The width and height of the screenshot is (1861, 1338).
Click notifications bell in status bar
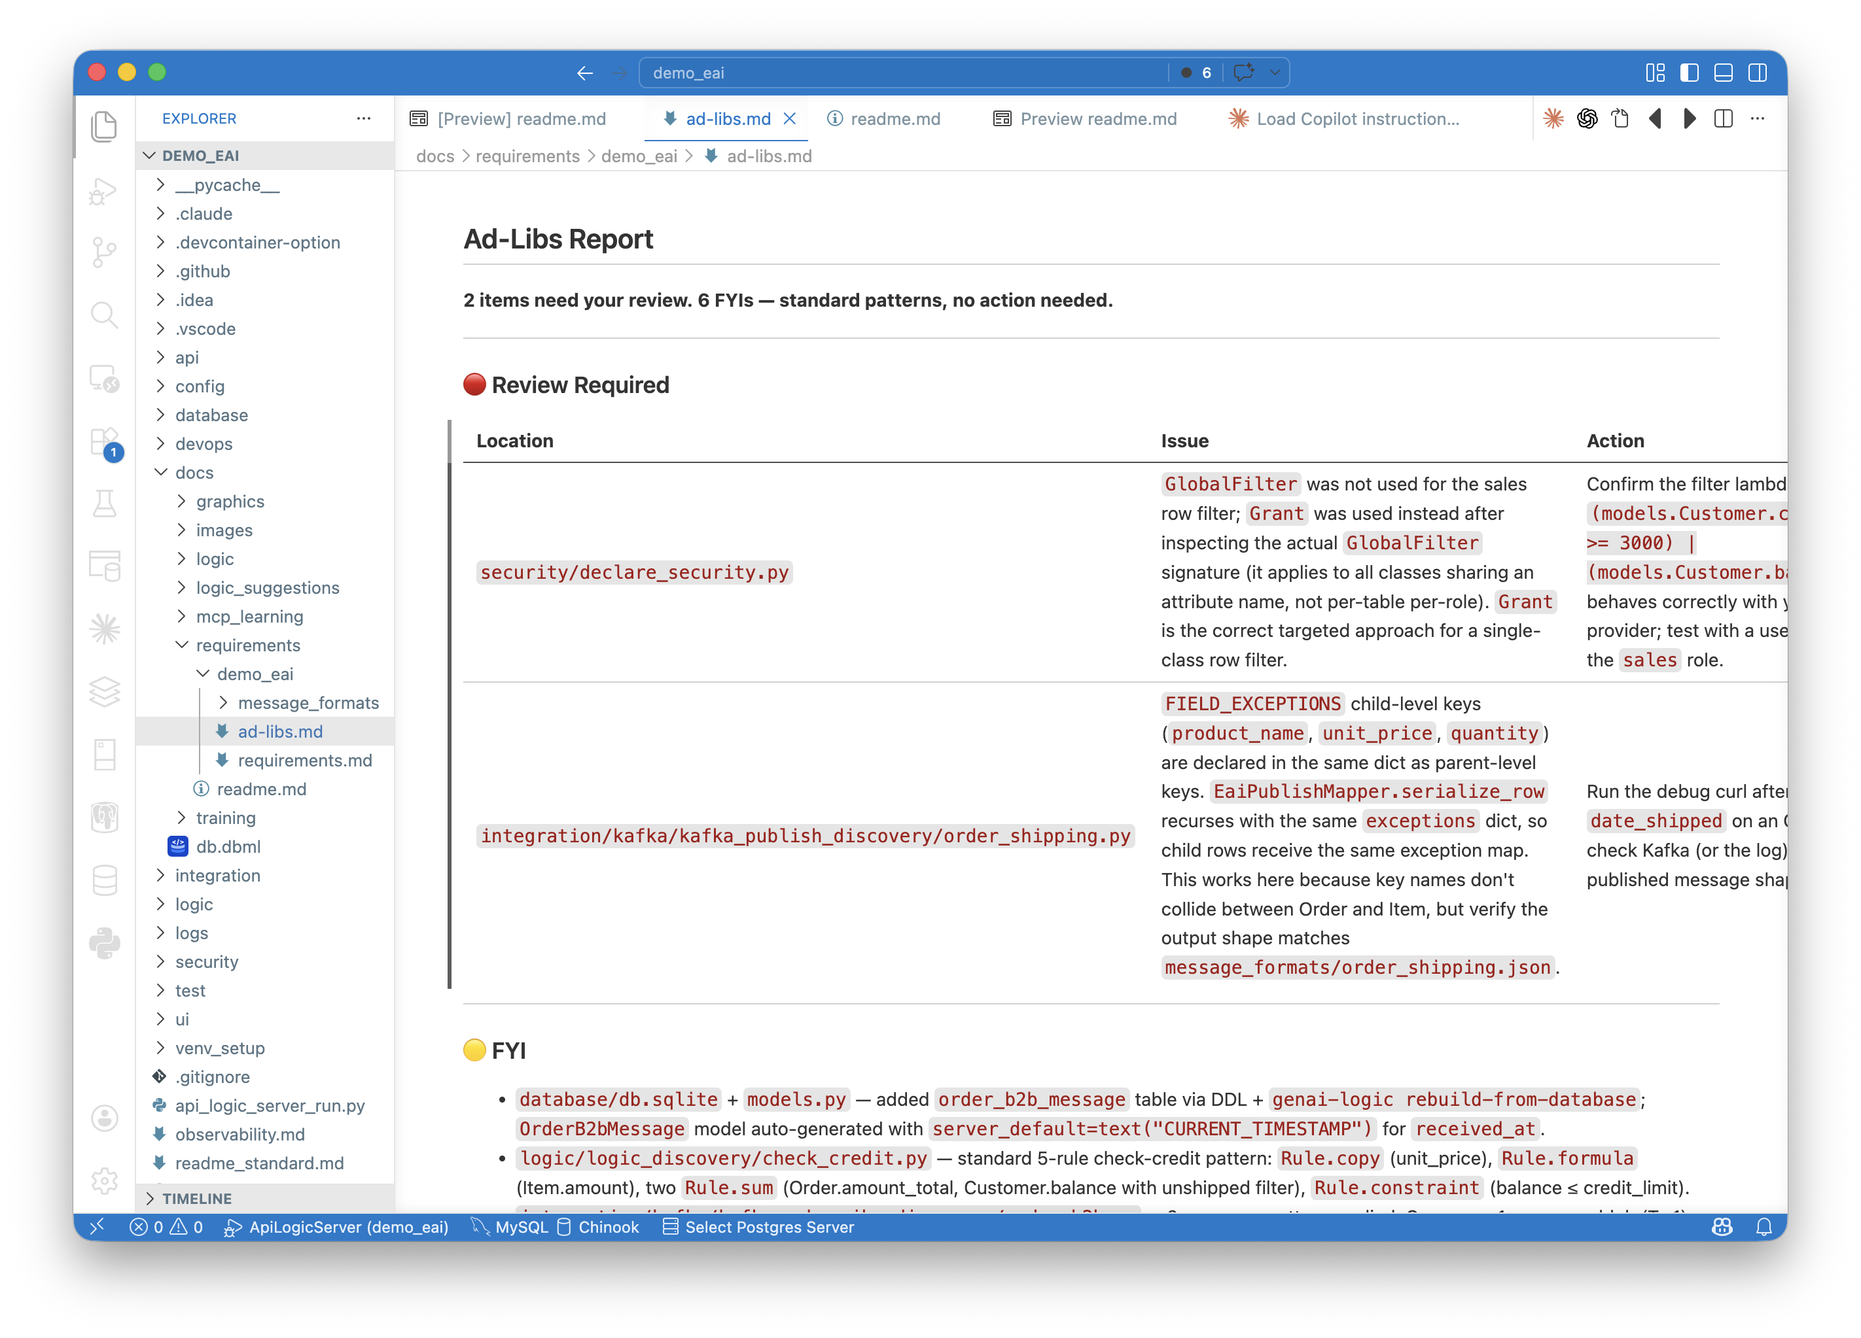1764,1227
